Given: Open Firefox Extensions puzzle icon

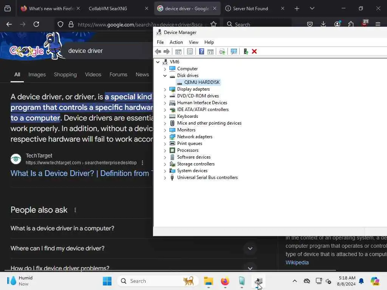Looking at the screenshot, I should [x=351, y=24].
